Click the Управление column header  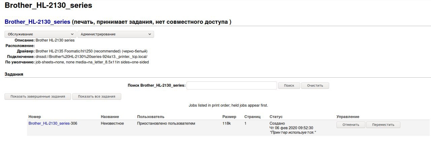[x=348, y=117]
